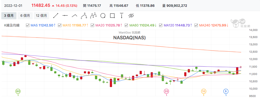Uncheck the MA10 moving average checkbox
This screenshot has width=260, height=98.
[60, 25]
